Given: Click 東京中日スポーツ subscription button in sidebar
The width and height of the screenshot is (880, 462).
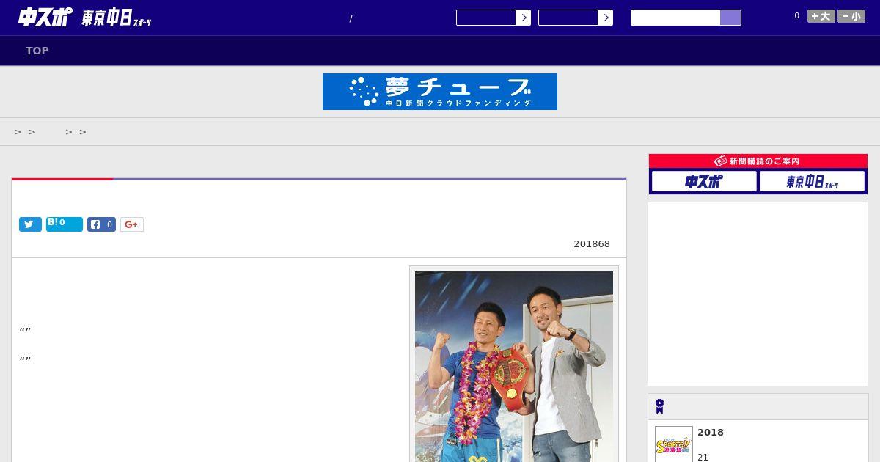Looking at the screenshot, I should pos(812,181).
